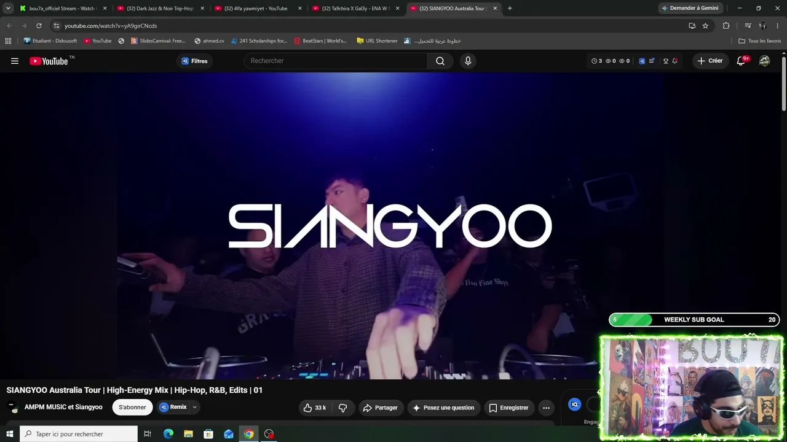Open the 241 Scholarships bookmark
787x442 pixels.
click(x=259, y=41)
